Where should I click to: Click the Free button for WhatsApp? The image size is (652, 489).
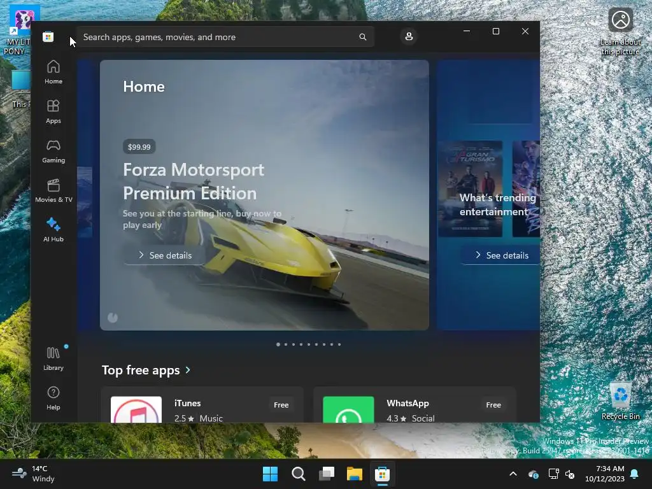pos(493,404)
